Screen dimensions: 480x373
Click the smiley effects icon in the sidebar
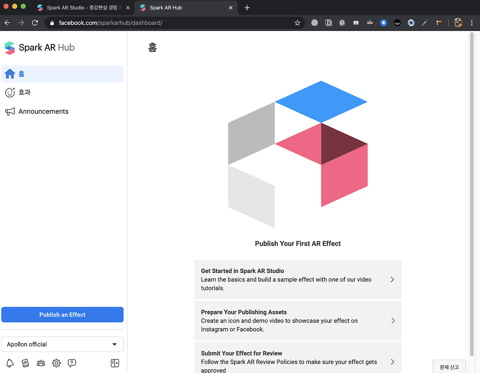coord(10,92)
